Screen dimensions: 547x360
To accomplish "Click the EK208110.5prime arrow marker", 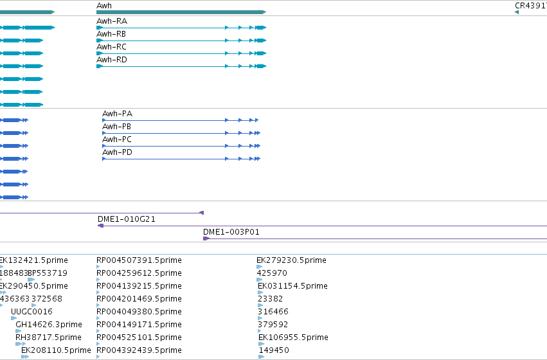I will coord(25,357).
